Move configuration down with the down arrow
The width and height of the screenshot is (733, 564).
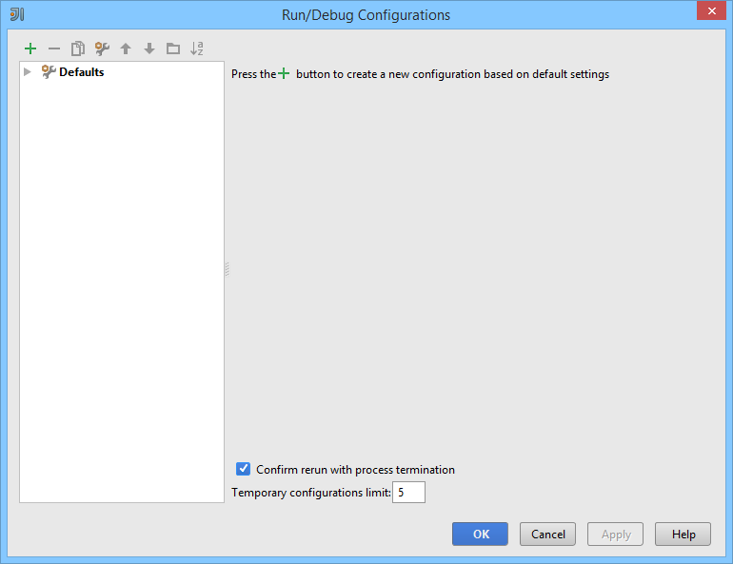pyautogui.click(x=149, y=49)
